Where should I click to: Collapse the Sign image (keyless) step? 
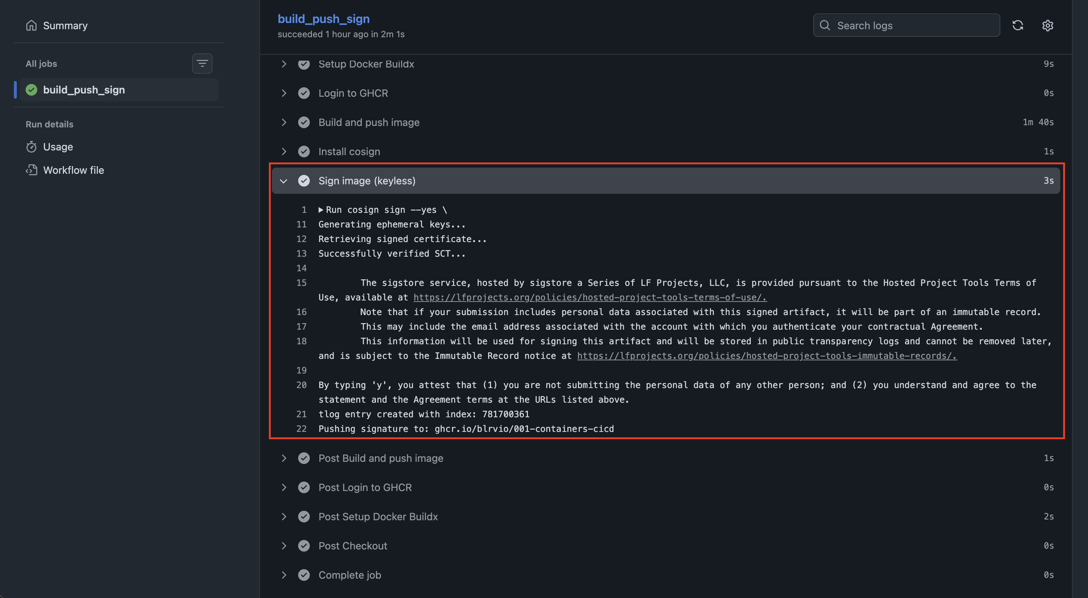(x=284, y=181)
